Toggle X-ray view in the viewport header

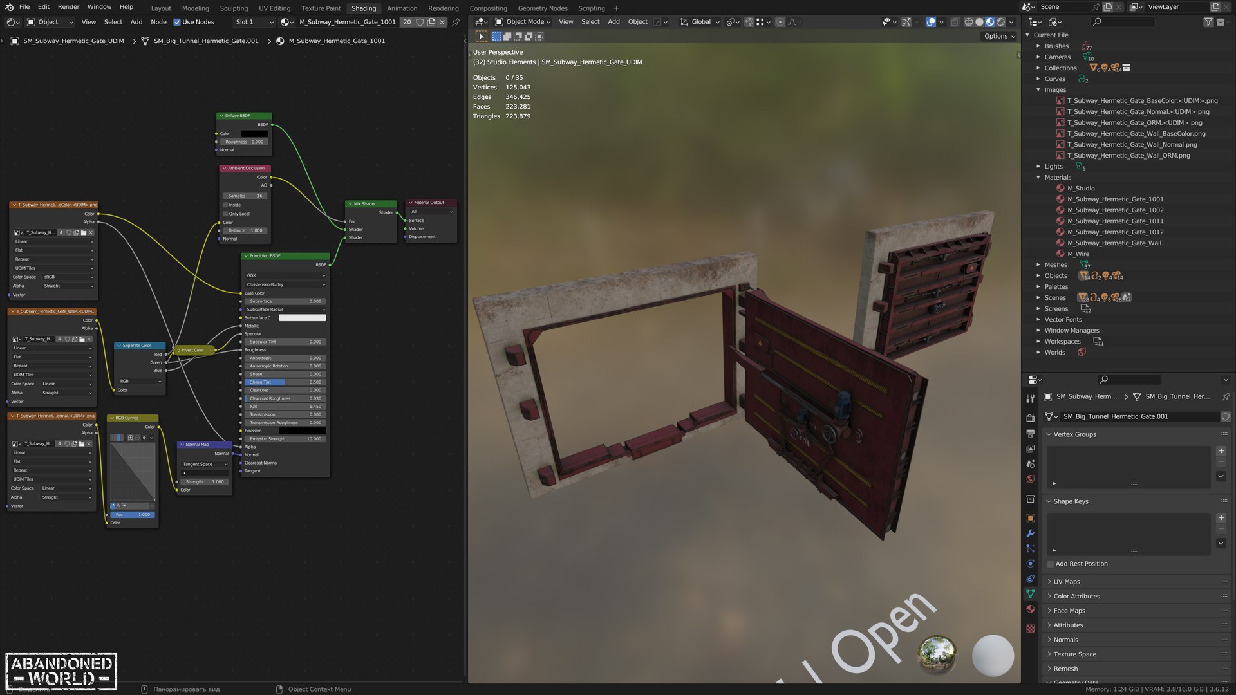point(955,22)
